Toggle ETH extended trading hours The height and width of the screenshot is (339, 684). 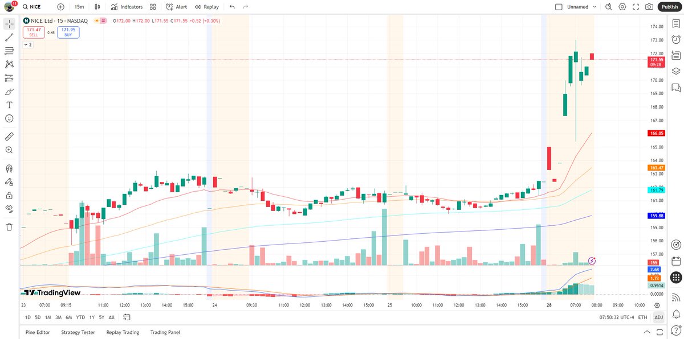click(x=642, y=317)
